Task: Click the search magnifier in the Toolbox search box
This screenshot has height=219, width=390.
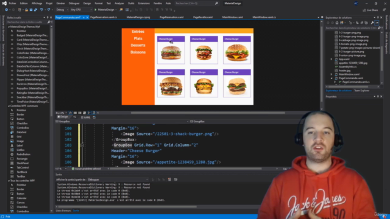Action: pyautogui.click(x=49, y=22)
